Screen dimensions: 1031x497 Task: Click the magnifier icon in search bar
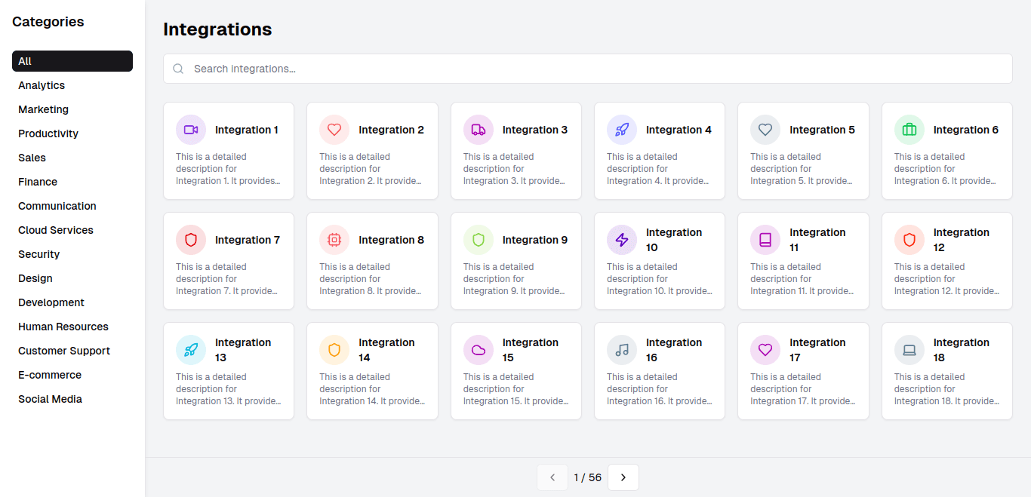tap(179, 69)
